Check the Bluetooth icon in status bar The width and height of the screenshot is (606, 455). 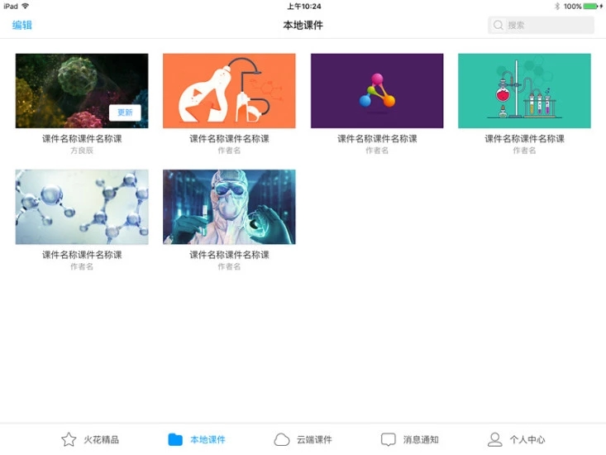point(557,6)
